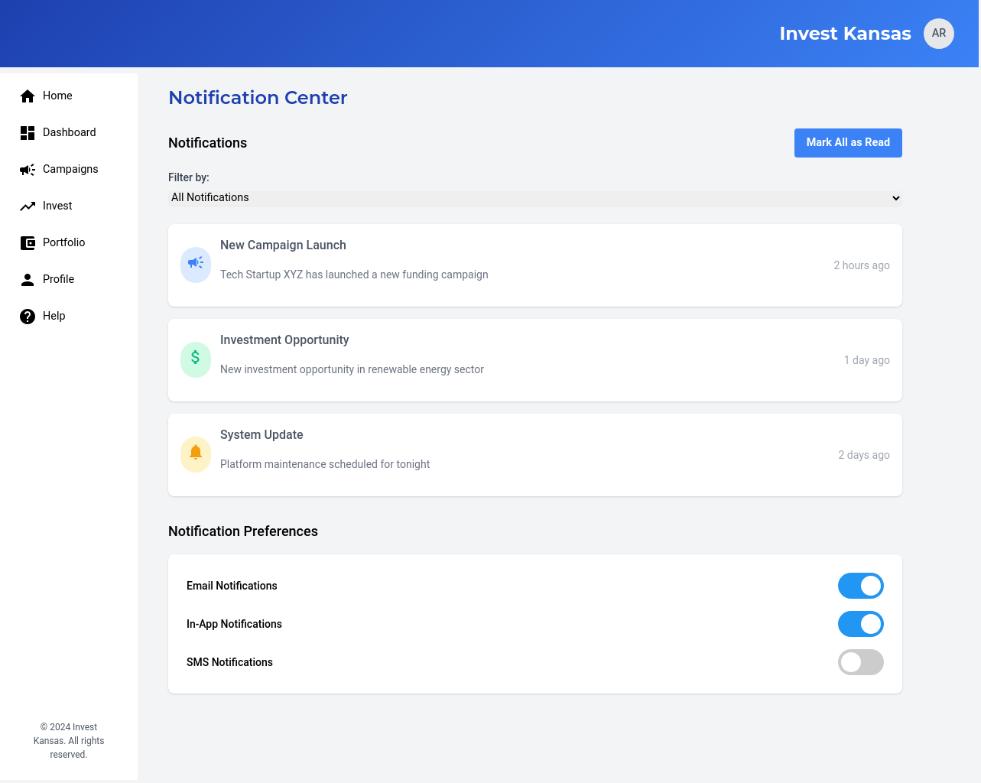This screenshot has width=981, height=783.
Task: Click the Profile person icon
Action: [x=28, y=280]
